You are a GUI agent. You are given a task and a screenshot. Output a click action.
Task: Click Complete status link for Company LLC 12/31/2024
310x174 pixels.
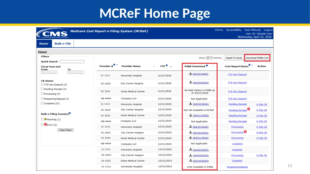pyautogui.click(x=237, y=144)
